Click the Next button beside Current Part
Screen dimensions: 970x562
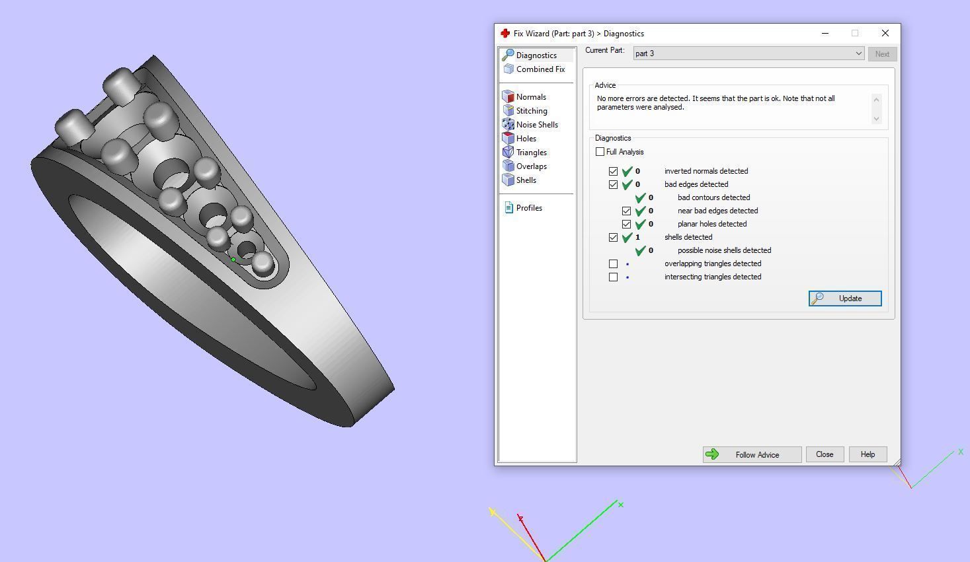pos(882,54)
